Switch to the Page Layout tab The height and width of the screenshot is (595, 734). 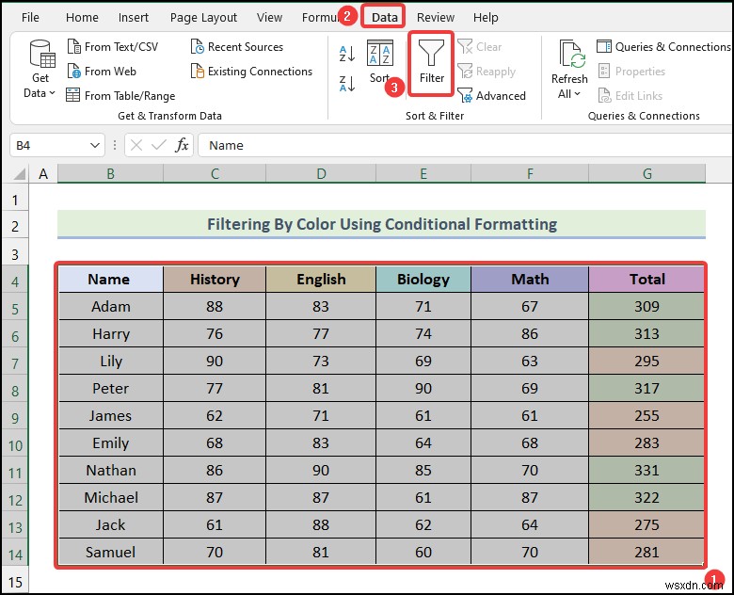[203, 18]
